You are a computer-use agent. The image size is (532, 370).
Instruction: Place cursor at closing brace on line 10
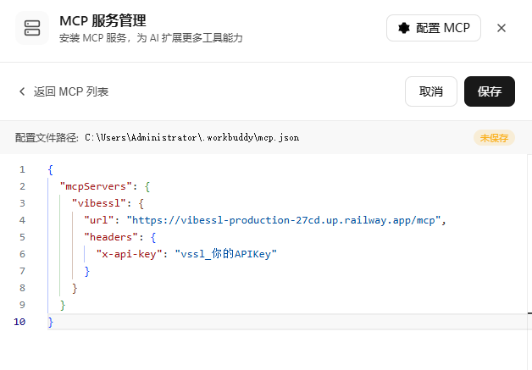coord(51,322)
